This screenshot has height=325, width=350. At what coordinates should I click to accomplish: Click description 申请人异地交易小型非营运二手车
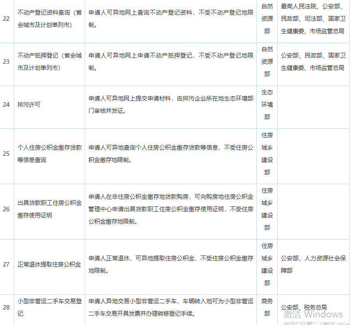[x=171, y=307]
